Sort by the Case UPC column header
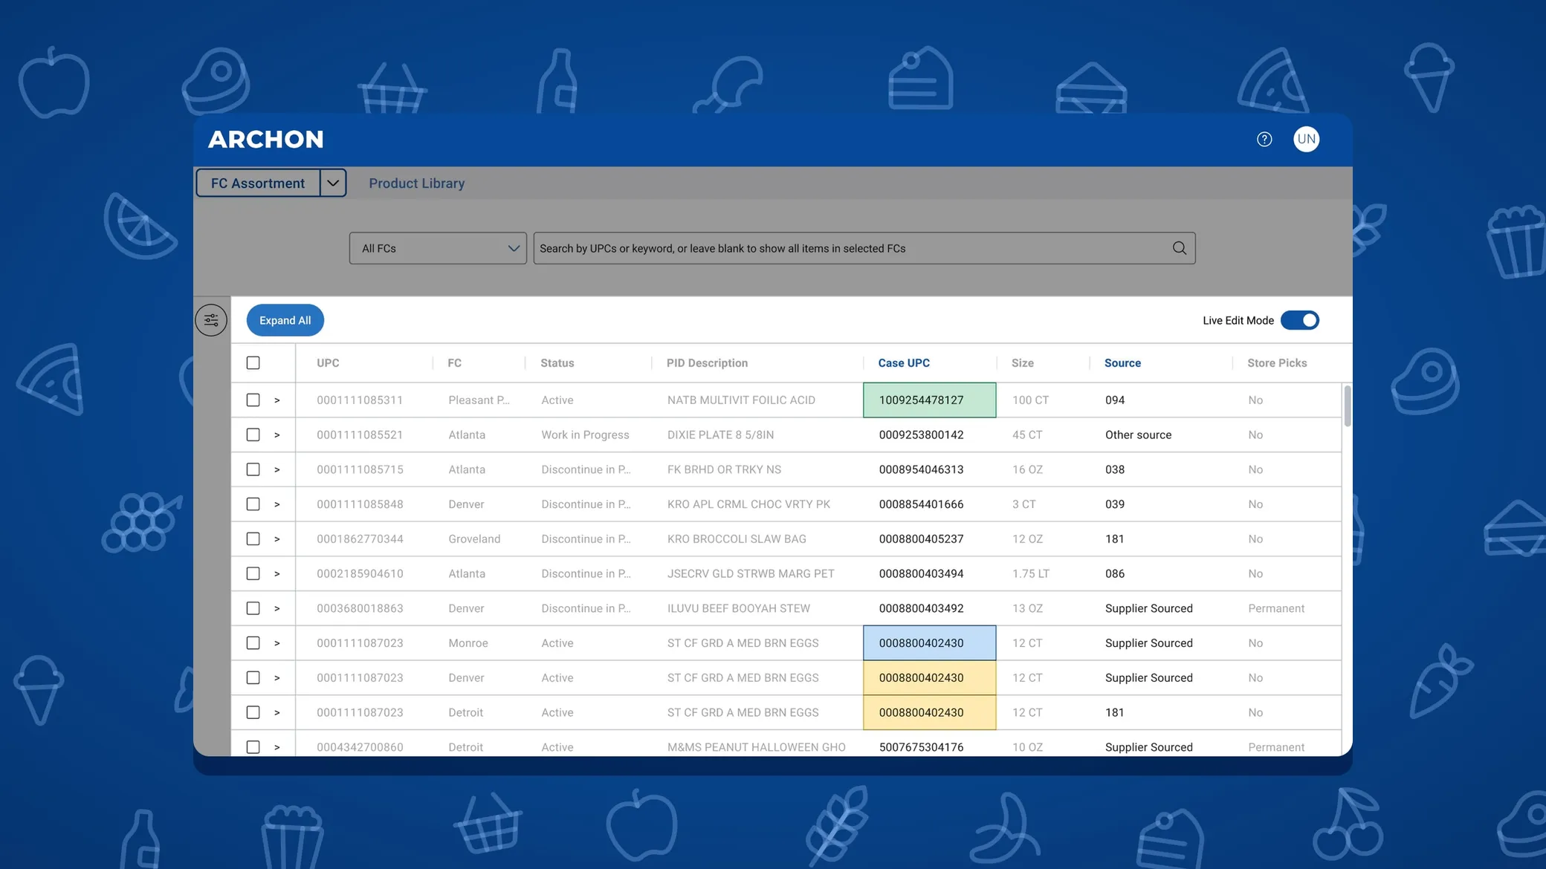 click(x=904, y=362)
